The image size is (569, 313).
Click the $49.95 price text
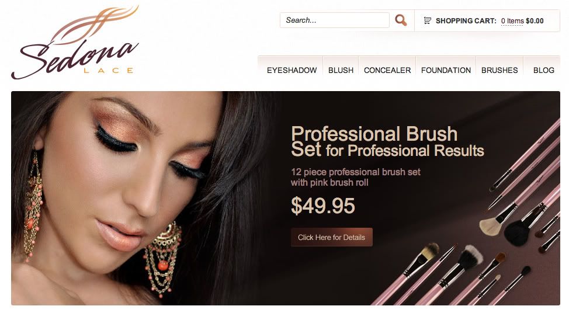tap(322, 206)
